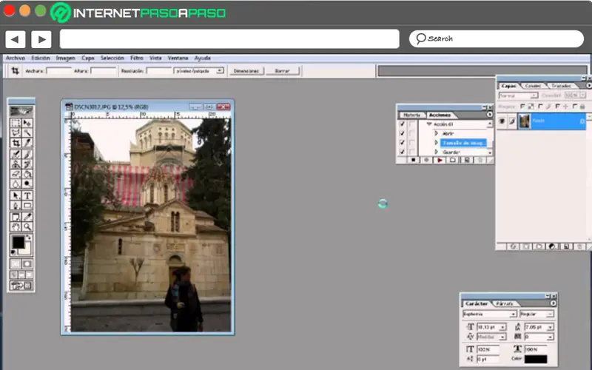This screenshot has width=592, height=370.
Task: Click the browser forward arrow button
Action: (41, 39)
